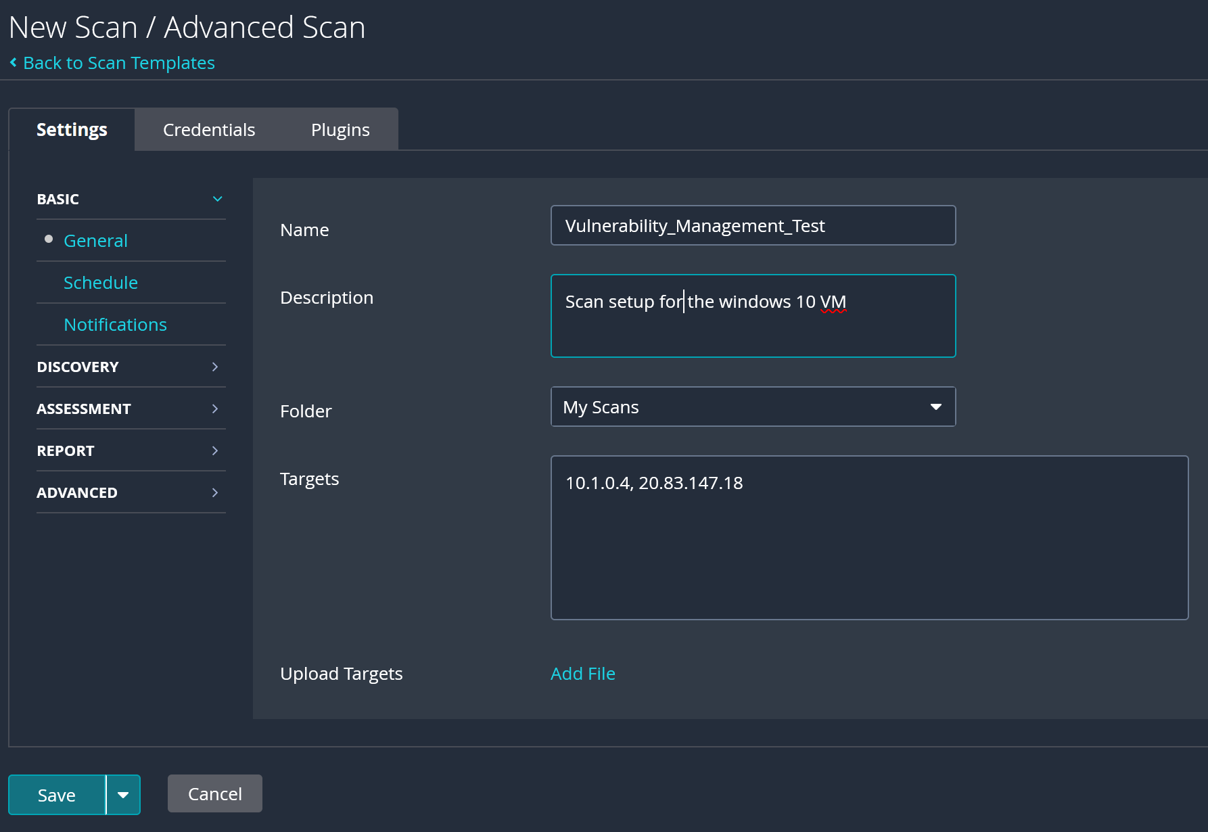Save the scan

(x=57, y=795)
